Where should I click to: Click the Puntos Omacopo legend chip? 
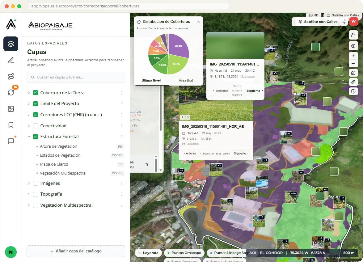[184, 253]
